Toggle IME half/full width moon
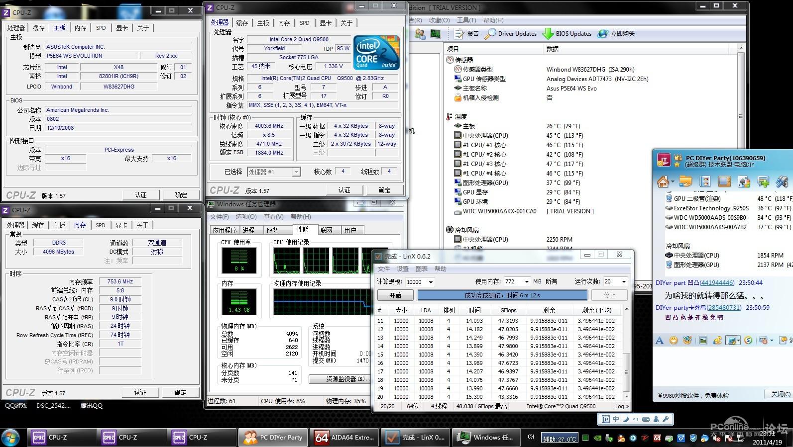This screenshot has width=793, height=447. tap(626, 419)
